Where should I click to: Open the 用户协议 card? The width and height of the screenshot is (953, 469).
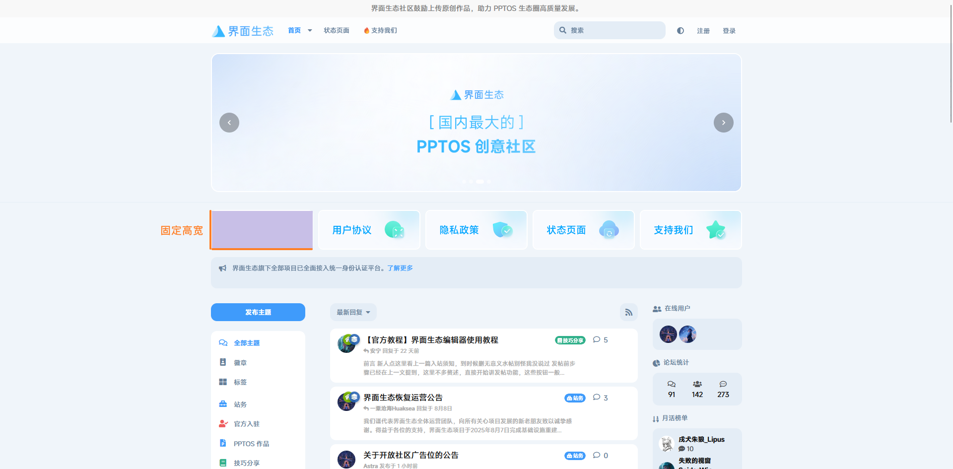pyautogui.click(x=369, y=230)
